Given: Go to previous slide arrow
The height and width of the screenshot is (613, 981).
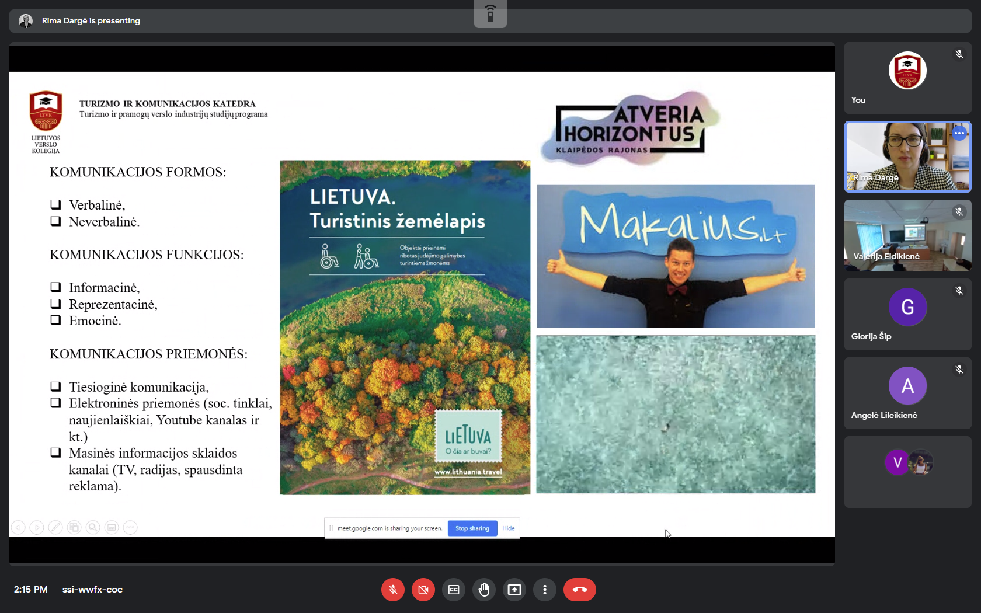Looking at the screenshot, I should 18,528.
